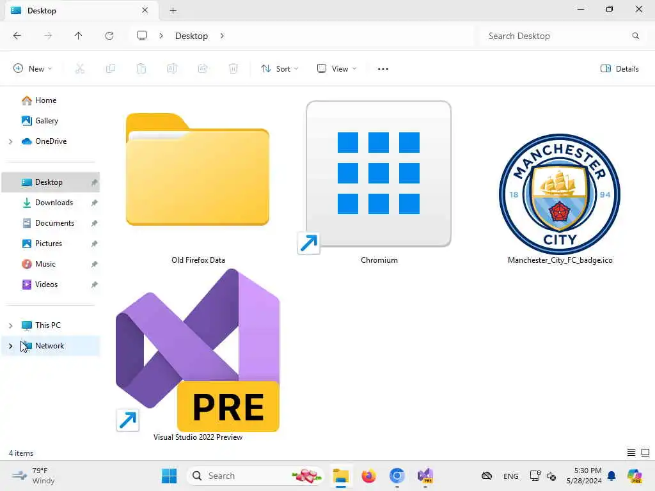The width and height of the screenshot is (655, 491).
Task: Click the Copy toolbar icon
Action: pos(111,68)
